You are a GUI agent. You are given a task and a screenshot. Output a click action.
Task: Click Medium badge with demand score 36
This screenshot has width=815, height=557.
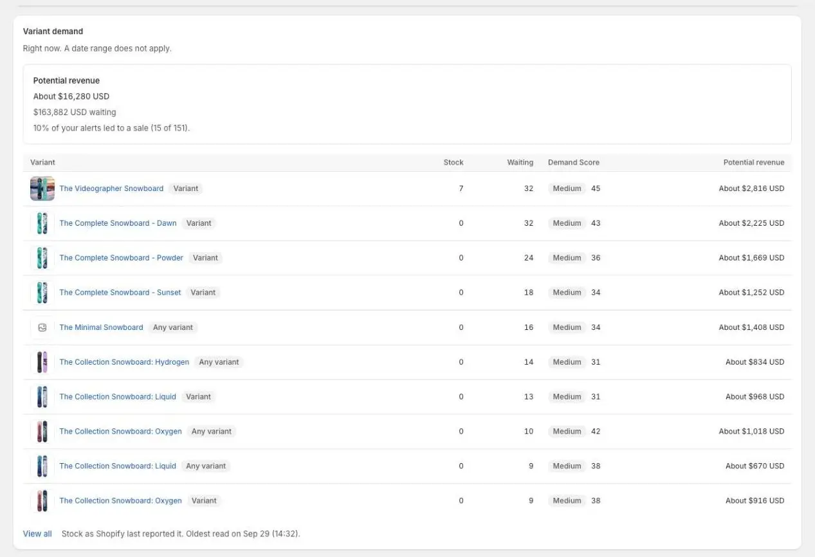[567, 258]
